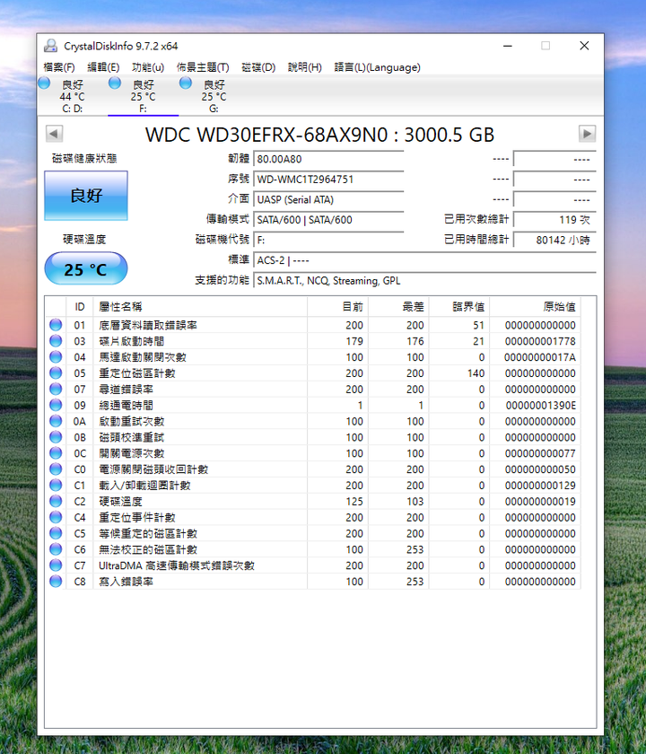Click the 屬性名稱 column header
The height and width of the screenshot is (754, 646).
coord(199,307)
